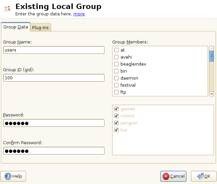217x184 pixels.
Task: Click the OK arrow icon
Action: (x=200, y=176)
